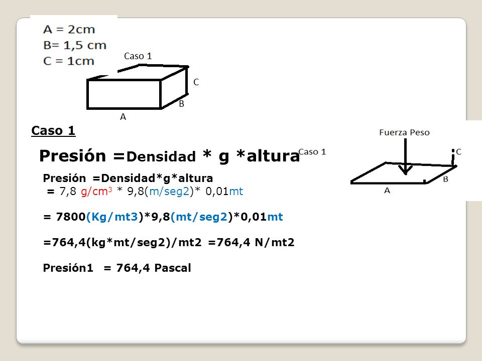Click the small bold line 'Presión =Densidad*g*altura'
Viewport: 482px width, 361px height.
[128, 178]
